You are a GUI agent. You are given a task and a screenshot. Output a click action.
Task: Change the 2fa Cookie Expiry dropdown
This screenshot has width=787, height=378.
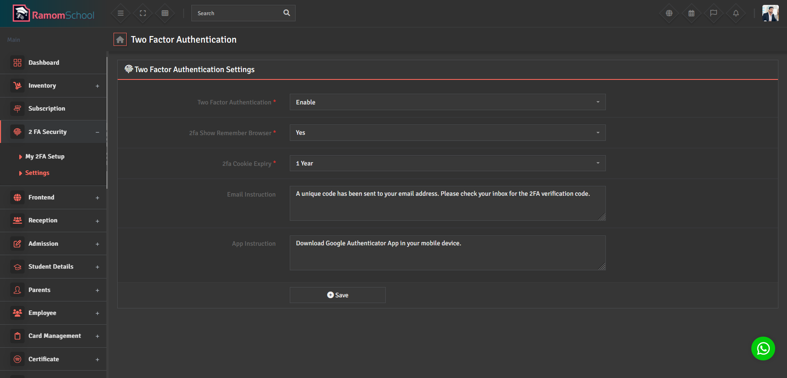tap(447, 163)
